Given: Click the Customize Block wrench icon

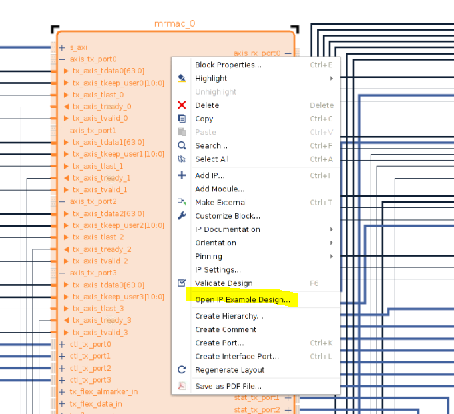Looking at the screenshot, I should (182, 216).
